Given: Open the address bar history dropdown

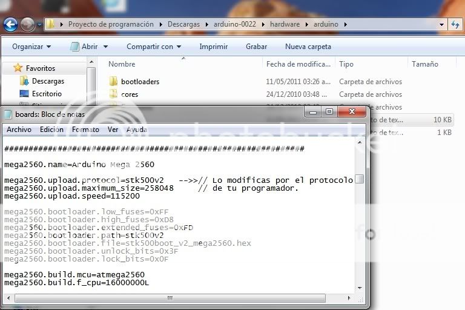Looking at the screenshot, I should [441, 25].
